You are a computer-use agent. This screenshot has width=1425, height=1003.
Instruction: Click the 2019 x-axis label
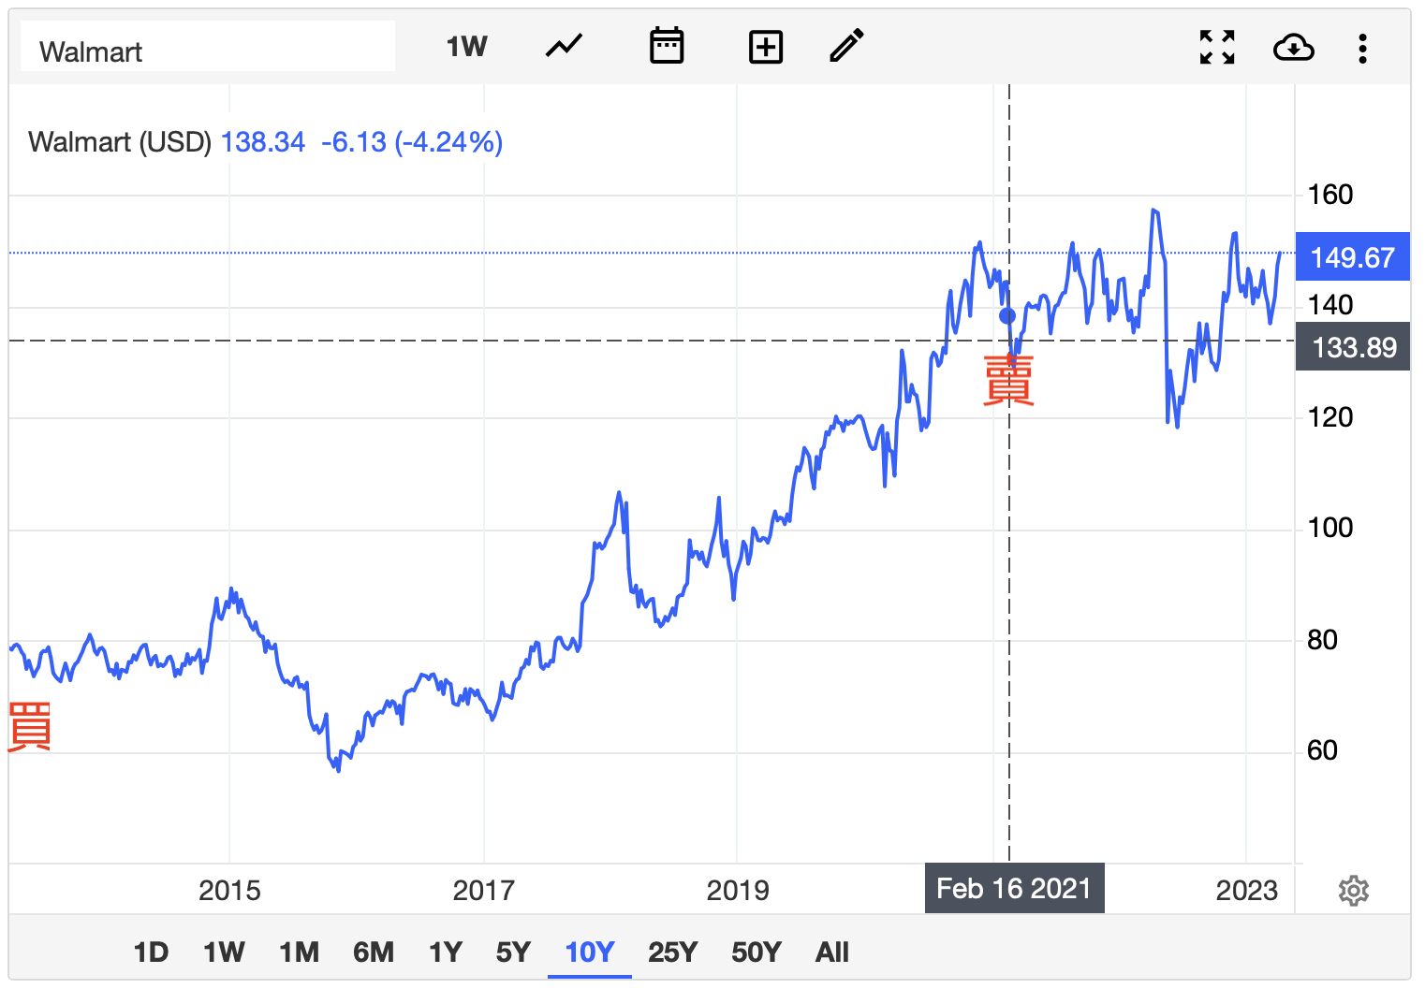tap(738, 890)
